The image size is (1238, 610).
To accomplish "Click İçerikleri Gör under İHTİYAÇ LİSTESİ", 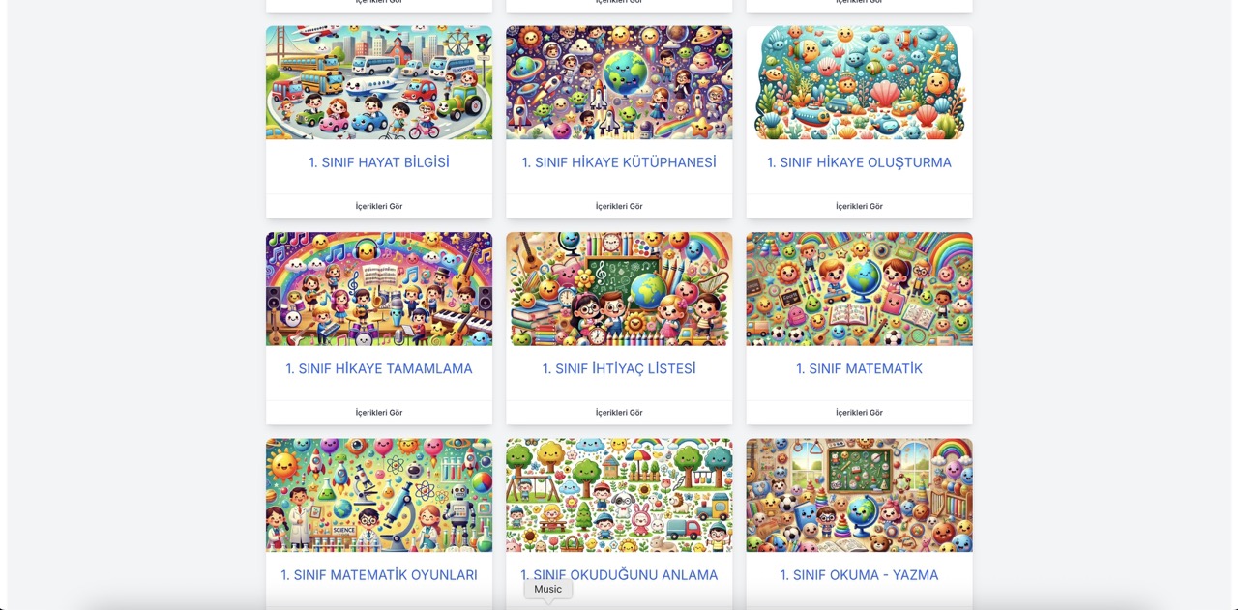I will (619, 413).
